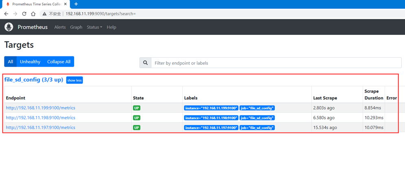
Task: Click the instance="192.168.11.197:9100" label badge
Action: coord(211,127)
